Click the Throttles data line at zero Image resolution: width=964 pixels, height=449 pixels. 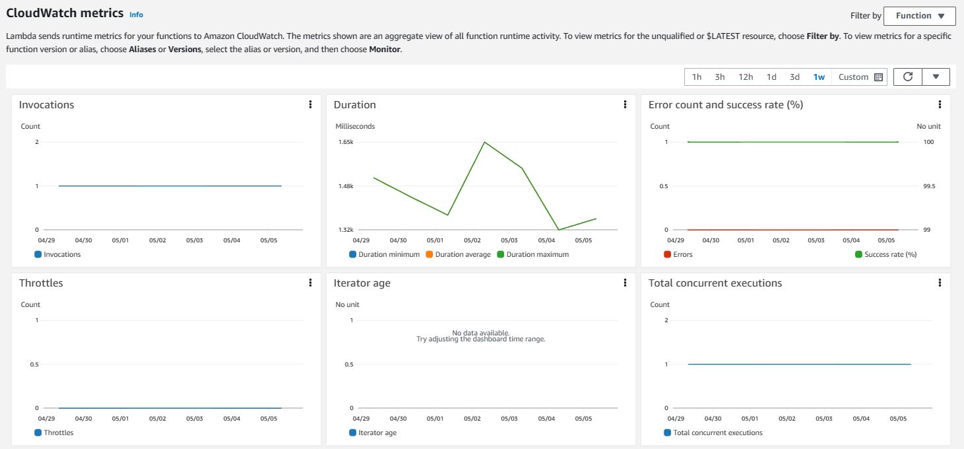coord(170,408)
